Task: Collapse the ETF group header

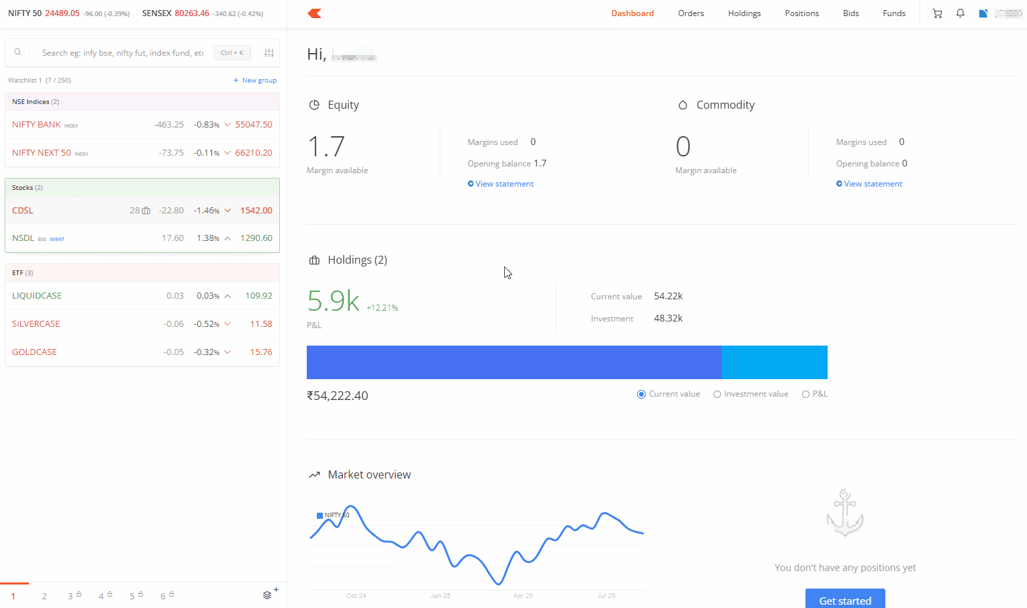Action: pos(23,273)
